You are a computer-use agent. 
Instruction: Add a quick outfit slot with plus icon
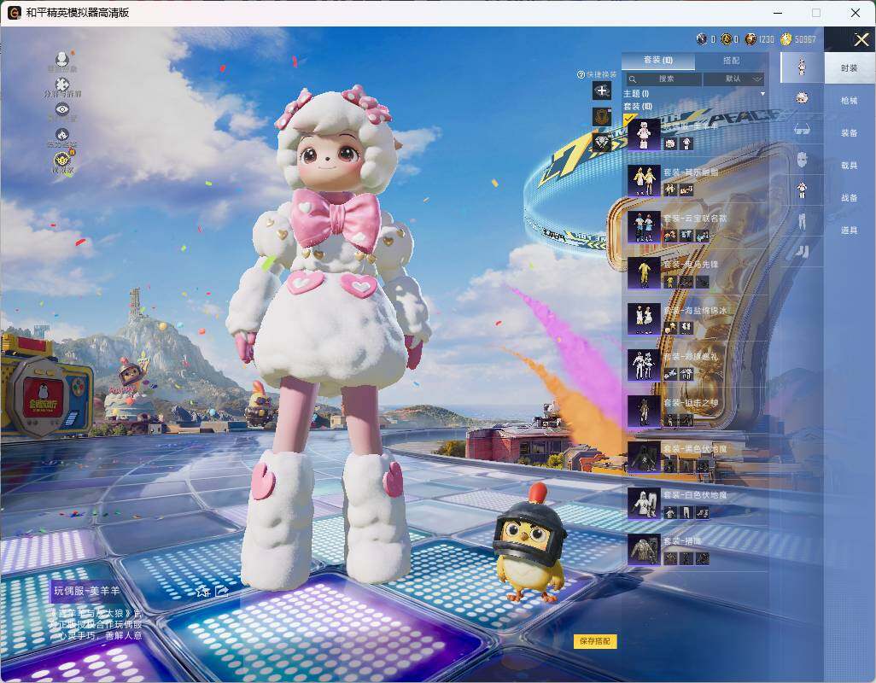[602, 90]
